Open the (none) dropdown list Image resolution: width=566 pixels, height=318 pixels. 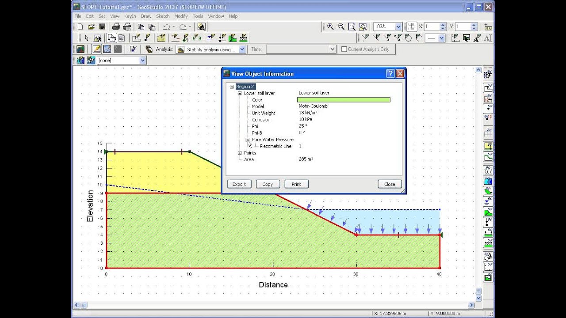coord(142,61)
